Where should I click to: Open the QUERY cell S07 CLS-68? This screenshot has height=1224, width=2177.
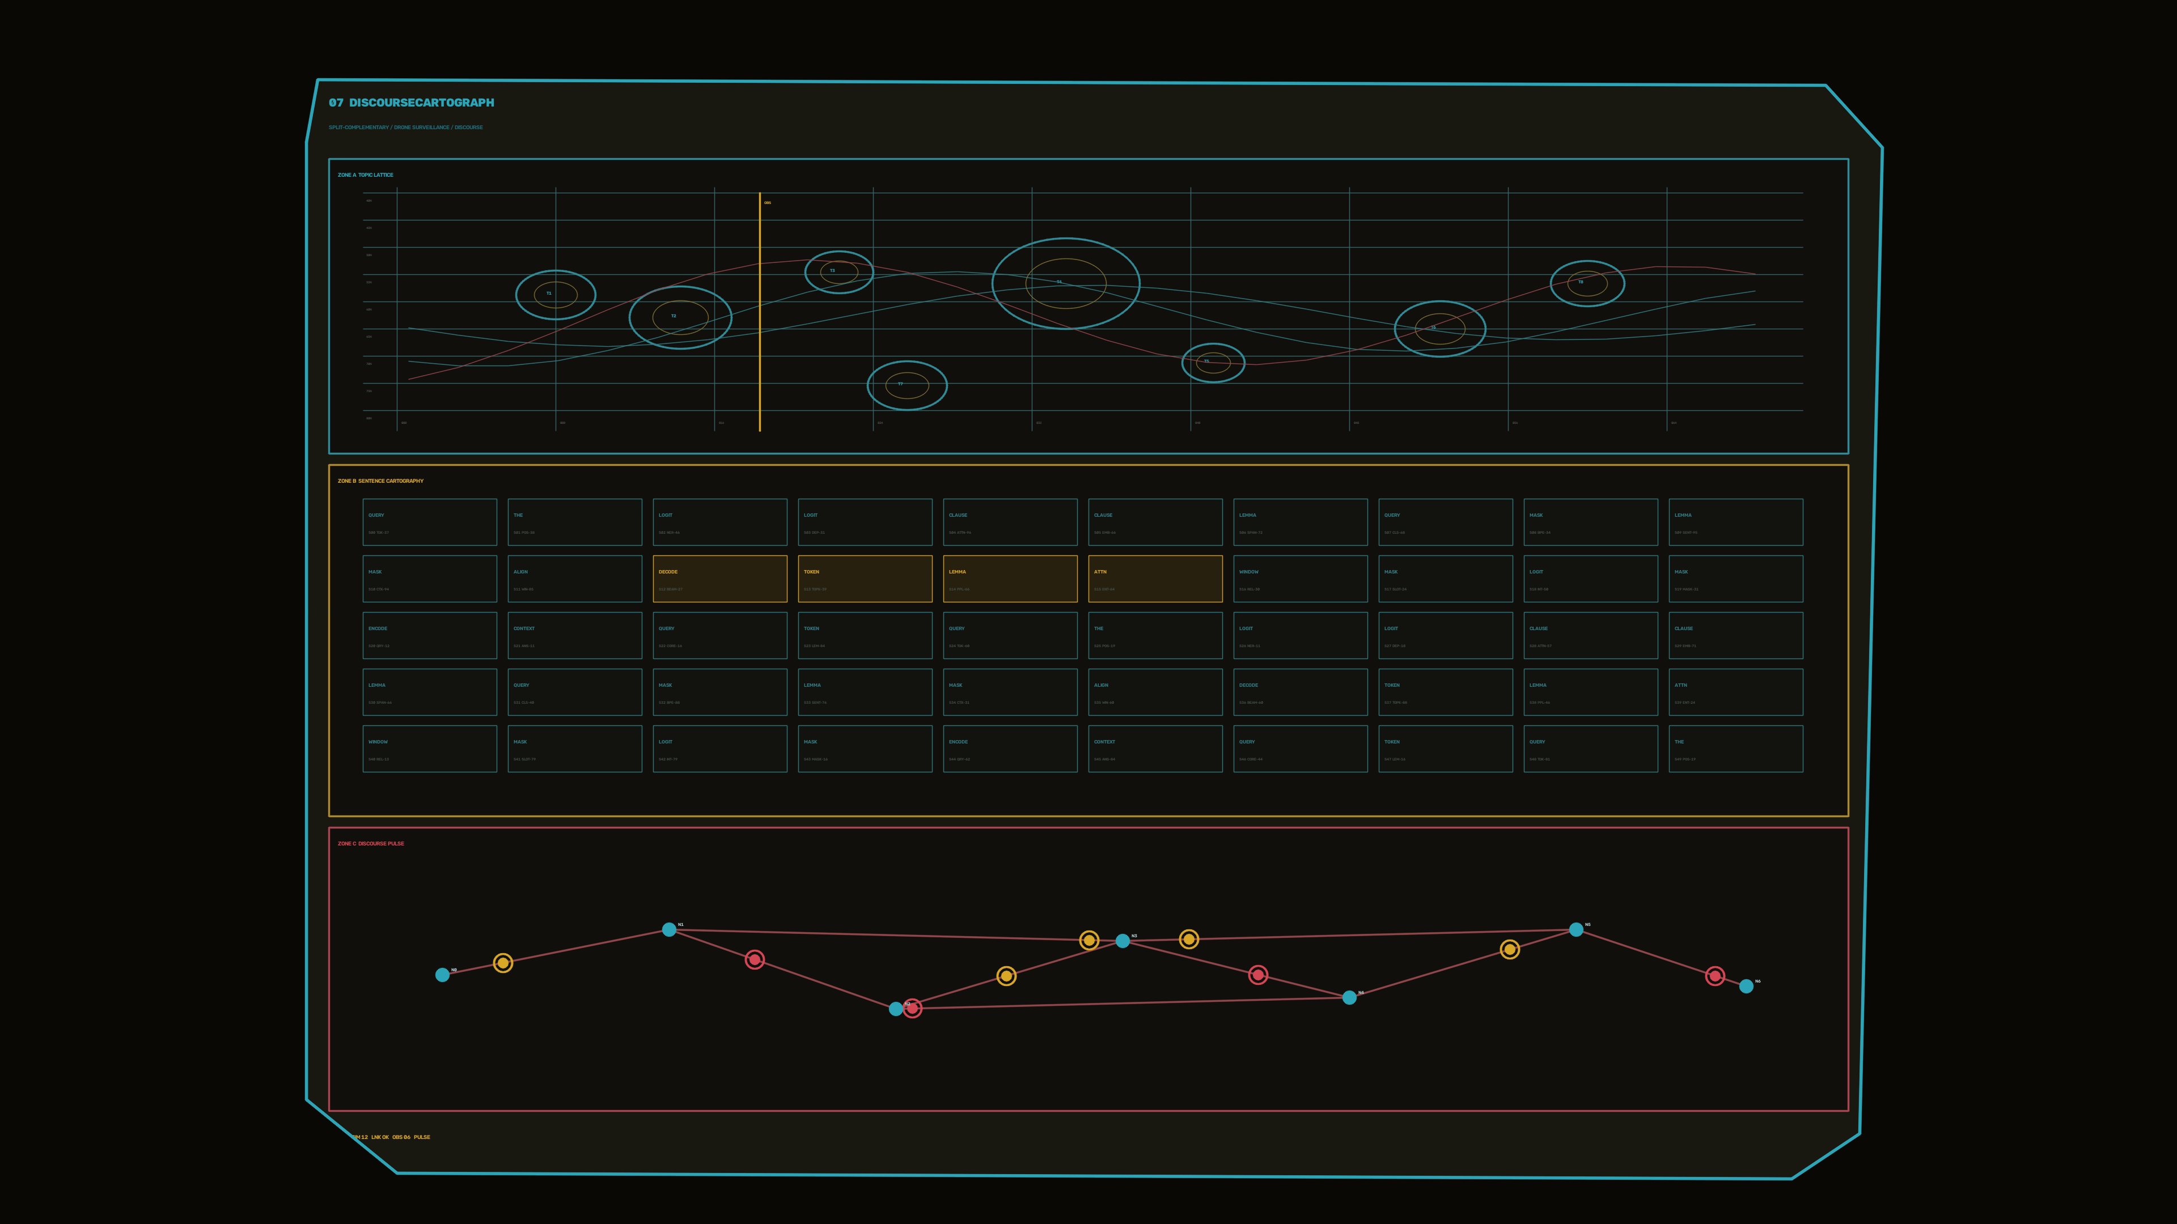1446,522
